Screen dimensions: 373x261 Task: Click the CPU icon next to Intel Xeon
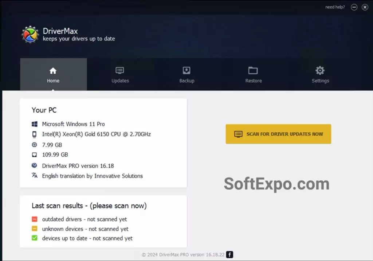(x=34, y=134)
